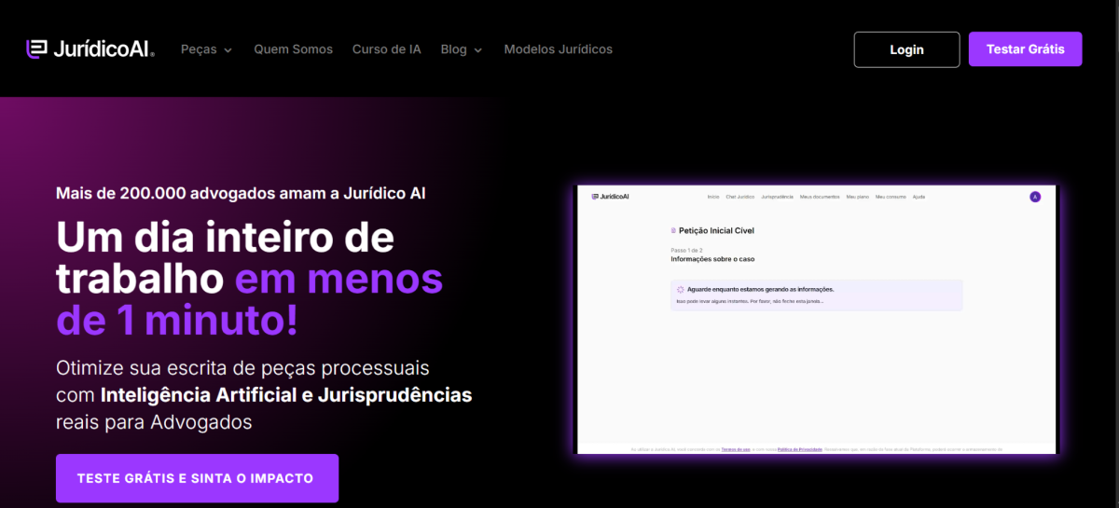Screen dimensions: 1119x508
Task: Open Modelos Jurídicos in the navigation
Action: (559, 49)
